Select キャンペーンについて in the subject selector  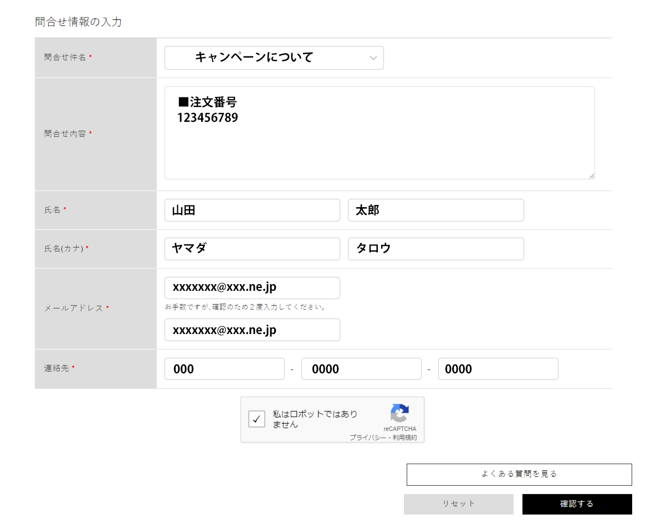tap(274, 58)
